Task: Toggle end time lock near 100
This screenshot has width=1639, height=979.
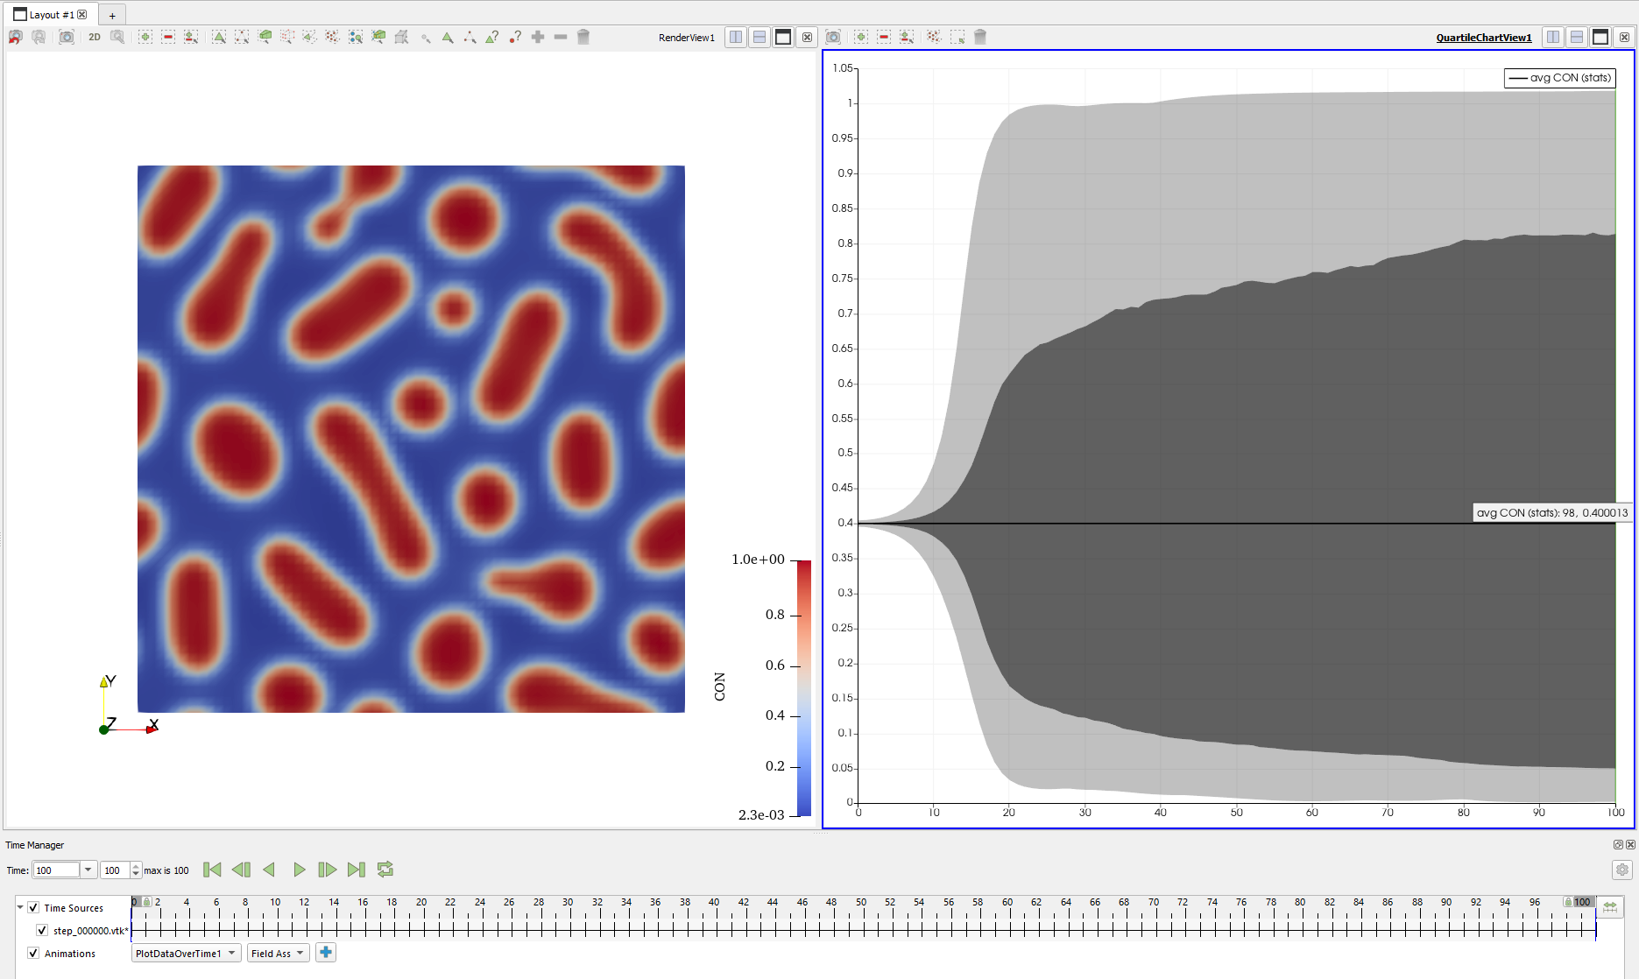Action: pos(1568,901)
